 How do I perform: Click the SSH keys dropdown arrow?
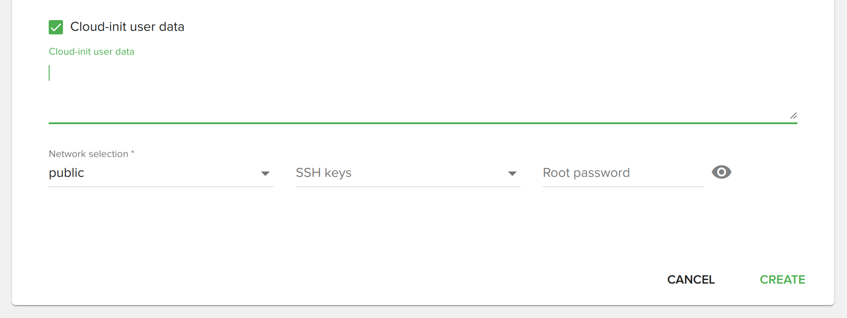coord(512,173)
